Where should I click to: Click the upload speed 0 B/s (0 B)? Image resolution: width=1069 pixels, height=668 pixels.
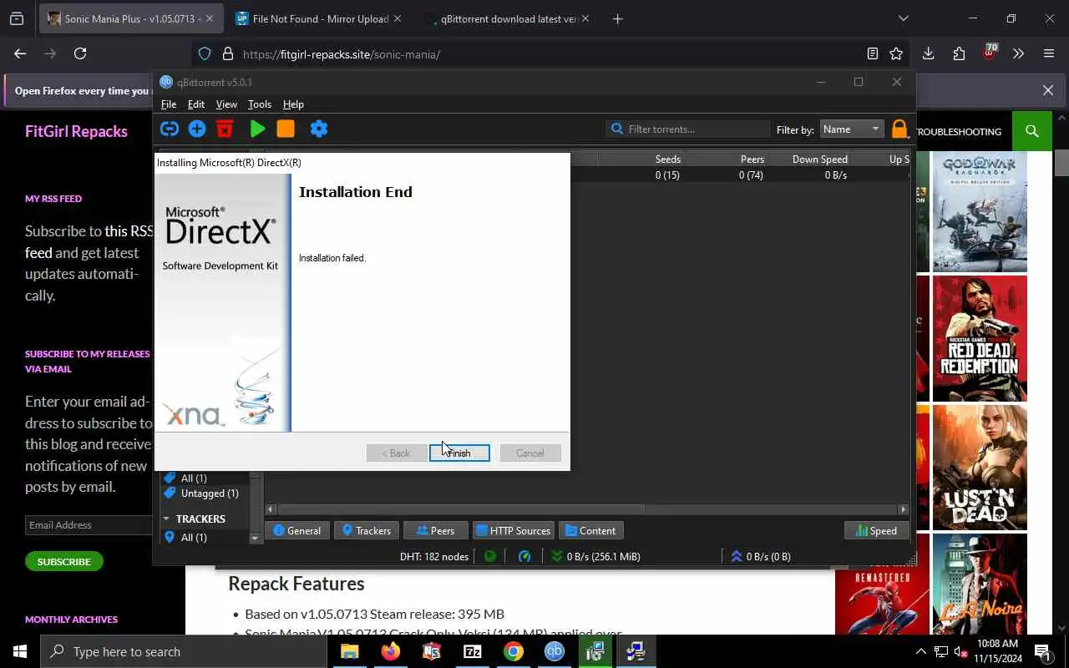tap(761, 556)
